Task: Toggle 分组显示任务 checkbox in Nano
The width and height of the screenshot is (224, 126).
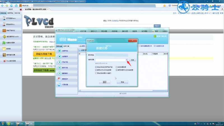Action: (155, 46)
